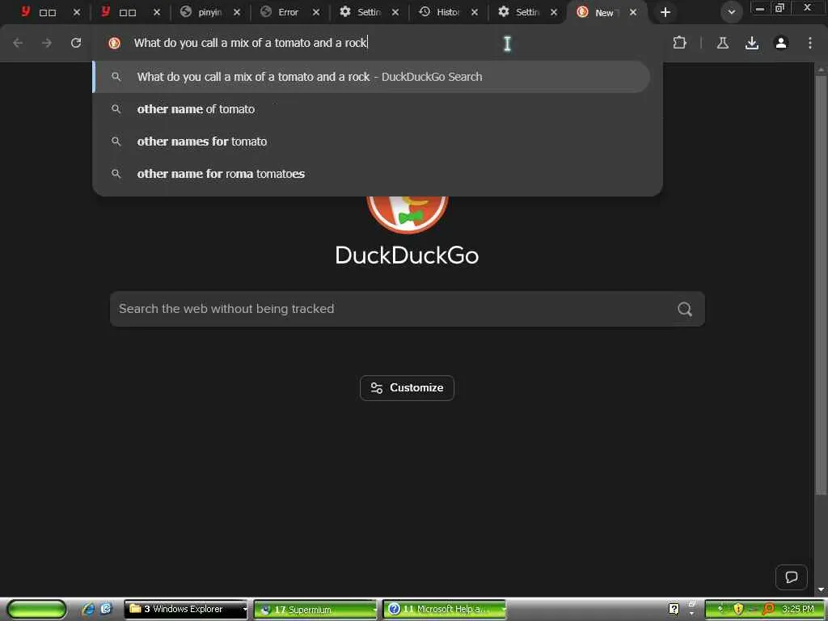Select the DuckDuckGo Search suggestion row
This screenshot has height=621, width=828.
[371, 77]
